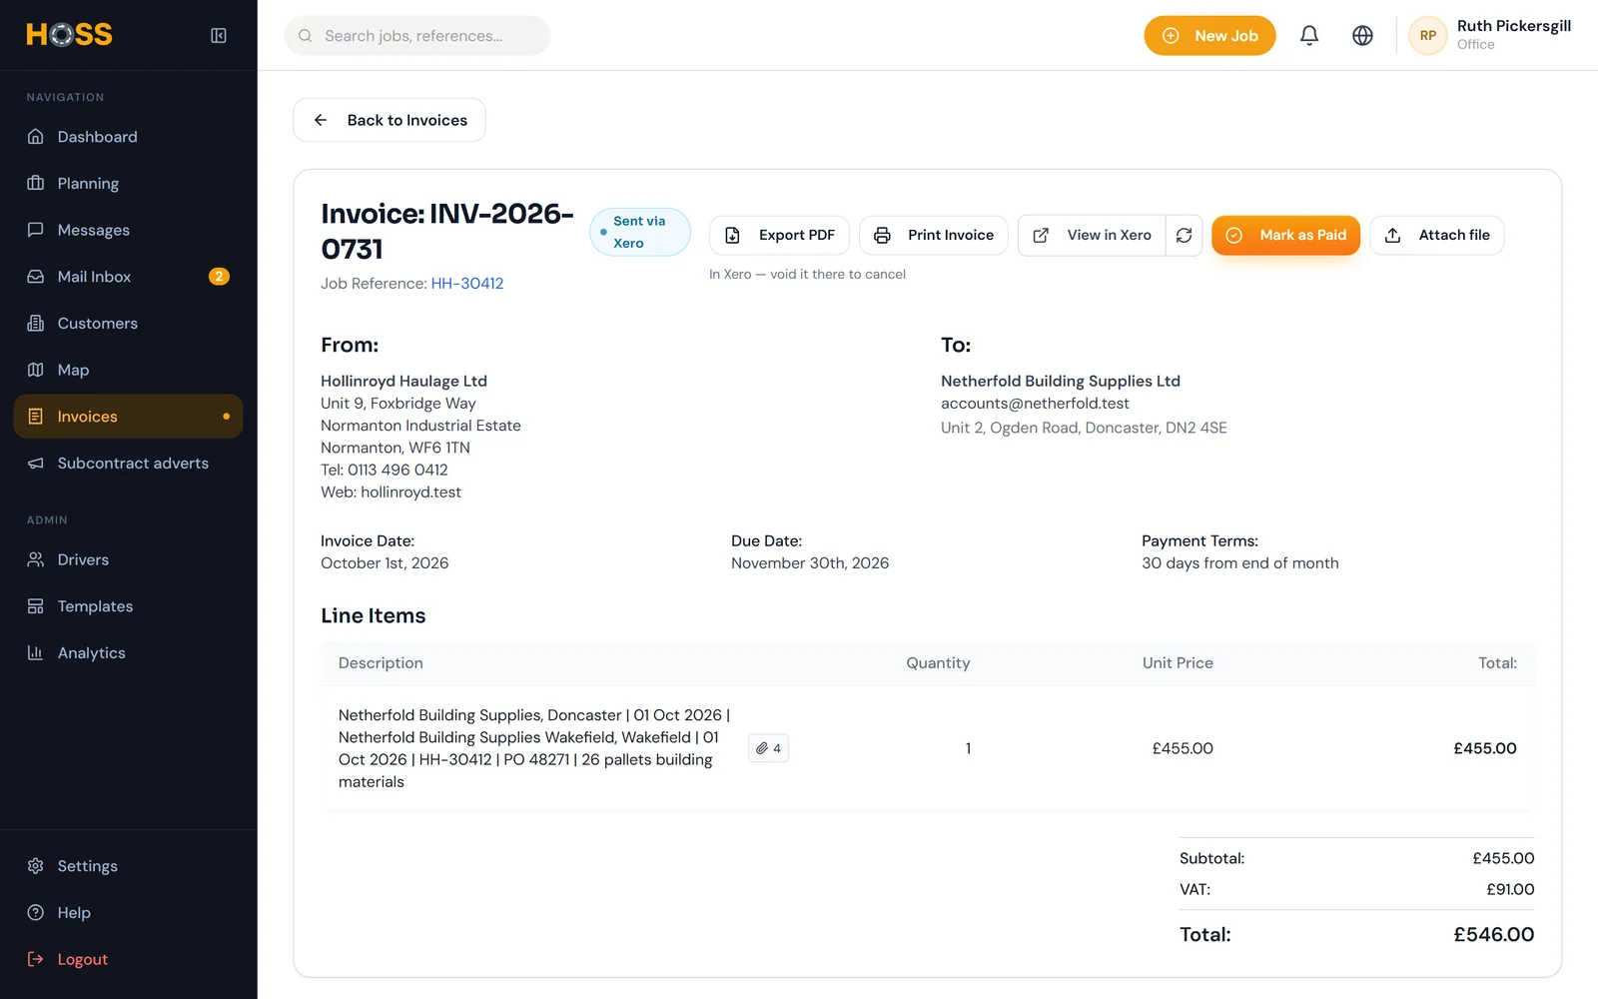The image size is (1598, 999).
Task: Click the Payment Terms 30 days text
Action: [x=1240, y=563]
